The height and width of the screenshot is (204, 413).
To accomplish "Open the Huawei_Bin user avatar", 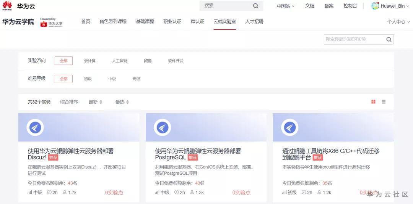I will [x=375, y=6].
